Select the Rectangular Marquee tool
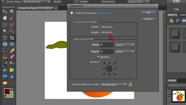 (5, 25)
